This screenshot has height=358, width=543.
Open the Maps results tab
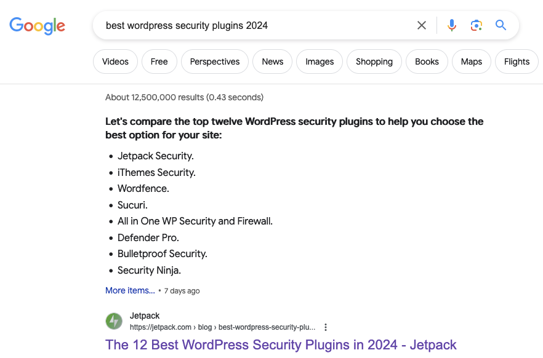click(472, 62)
